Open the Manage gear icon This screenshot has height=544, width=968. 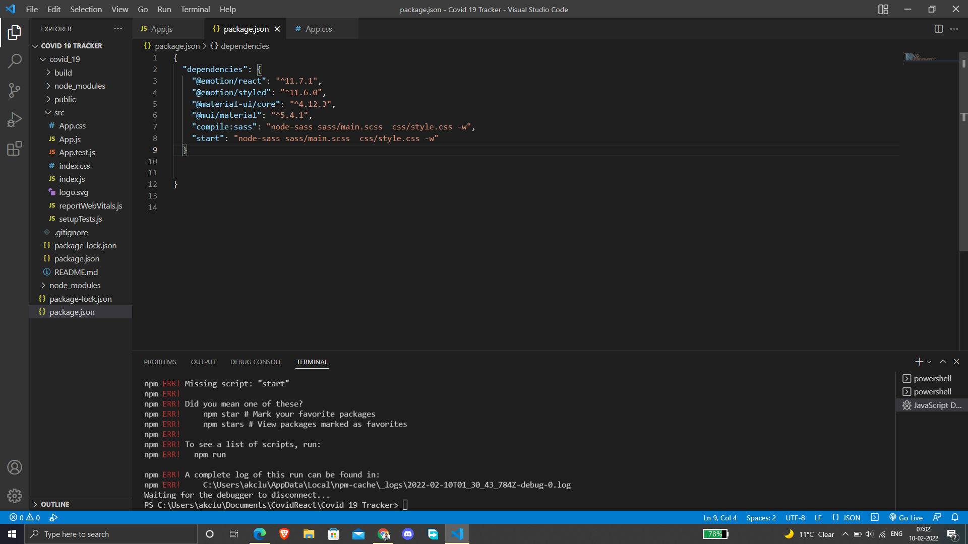click(x=15, y=496)
